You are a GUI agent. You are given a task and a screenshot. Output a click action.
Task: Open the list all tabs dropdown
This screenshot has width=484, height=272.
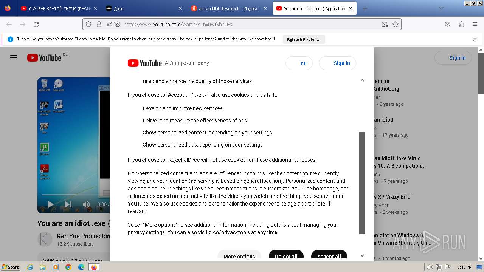click(x=441, y=8)
